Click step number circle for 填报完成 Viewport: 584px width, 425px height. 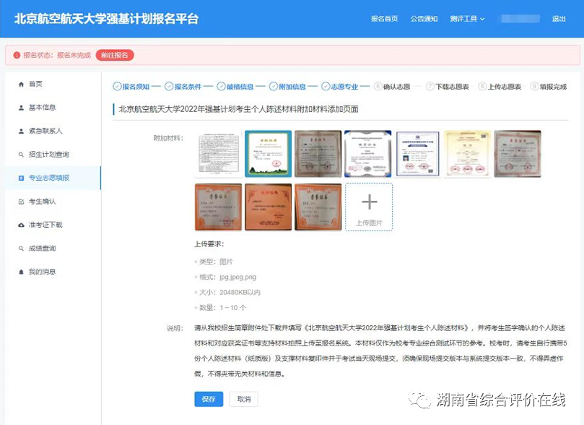coord(534,87)
